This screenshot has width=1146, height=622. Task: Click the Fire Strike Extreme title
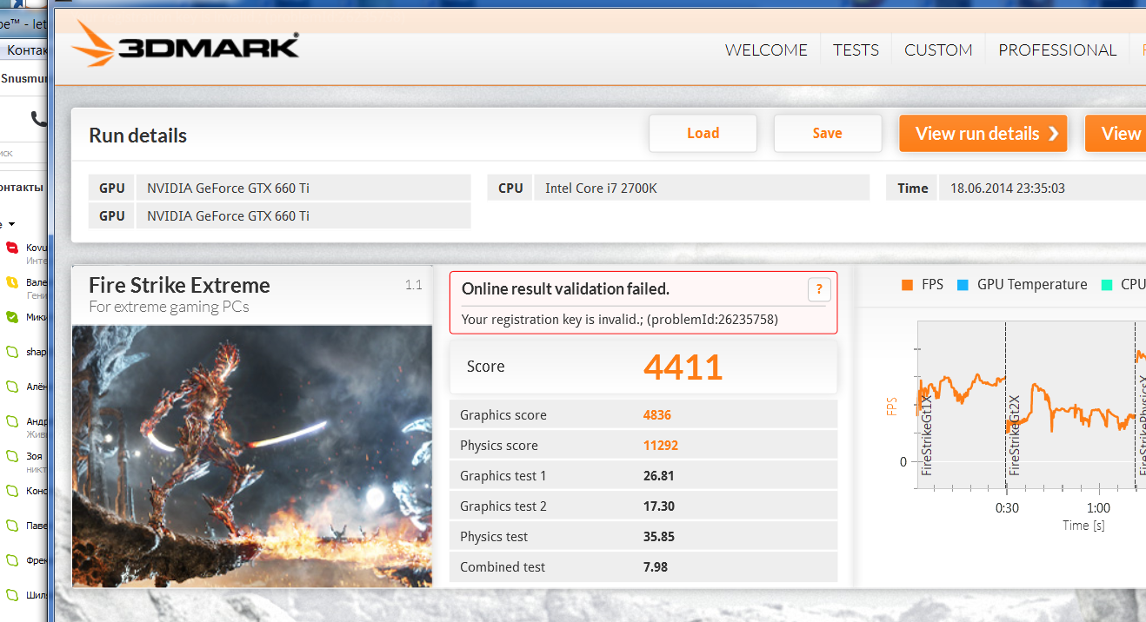pos(179,286)
